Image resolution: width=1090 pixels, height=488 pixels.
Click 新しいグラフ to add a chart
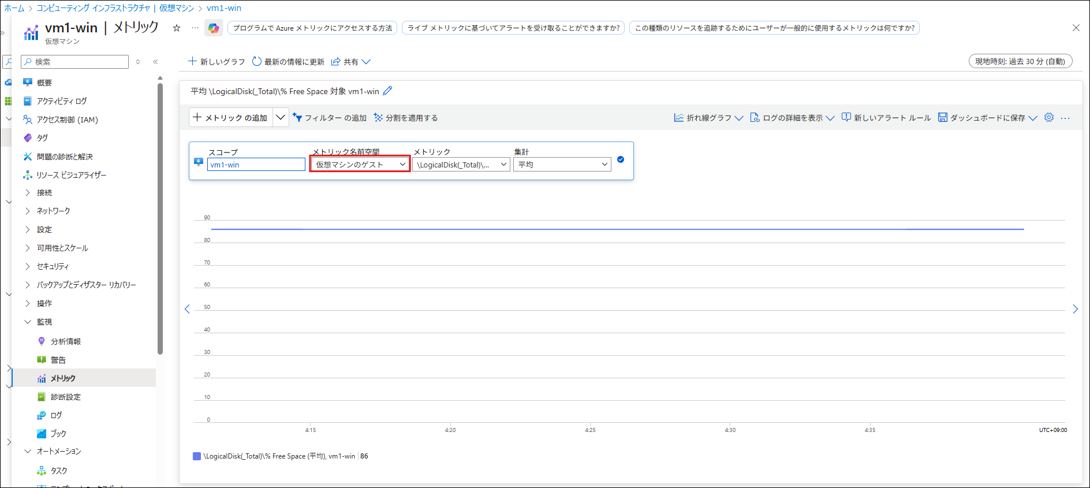[216, 62]
